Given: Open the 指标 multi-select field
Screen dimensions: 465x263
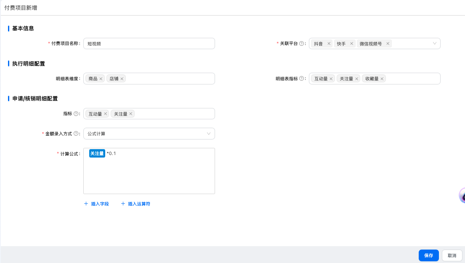Looking at the screenshot, I should pos(149,114).
